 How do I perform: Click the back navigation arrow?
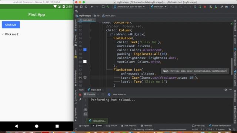coord(92,7)
